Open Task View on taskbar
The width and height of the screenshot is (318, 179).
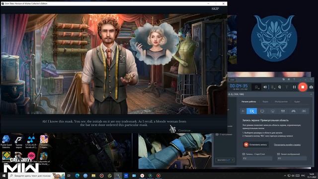tap(69, 176)
